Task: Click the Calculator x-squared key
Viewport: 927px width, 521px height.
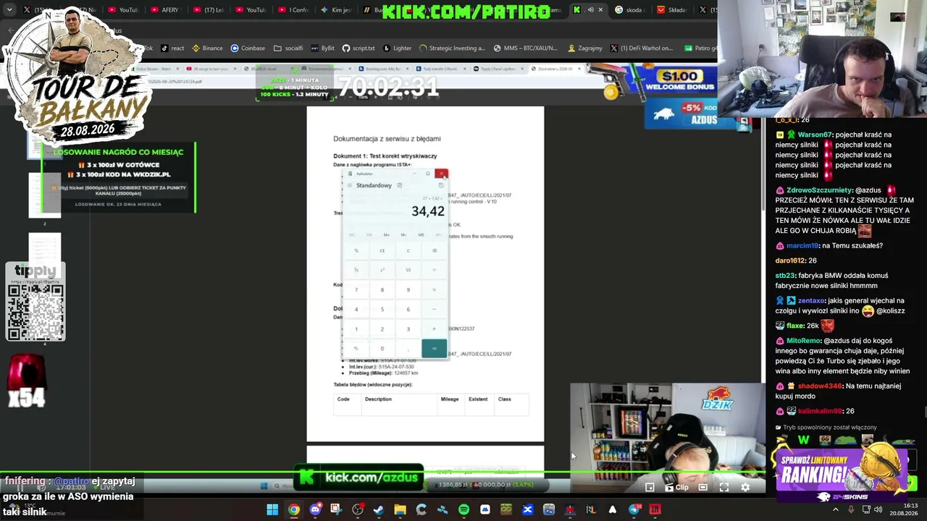Action: click(x=382, y=270)
